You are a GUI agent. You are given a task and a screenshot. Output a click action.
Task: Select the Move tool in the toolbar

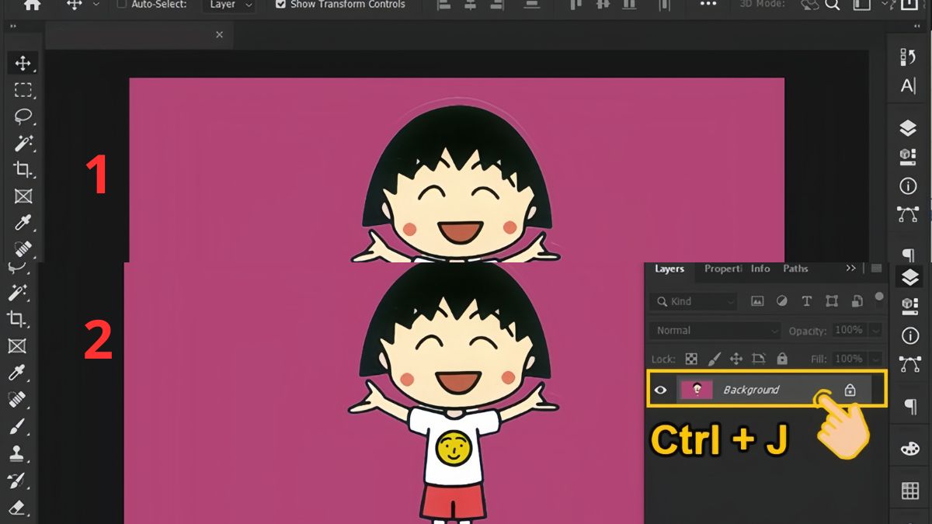point(23,64)
